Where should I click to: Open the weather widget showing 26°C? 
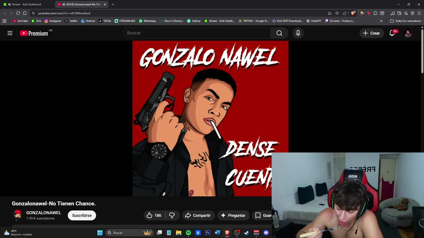(x=18, y=233)
